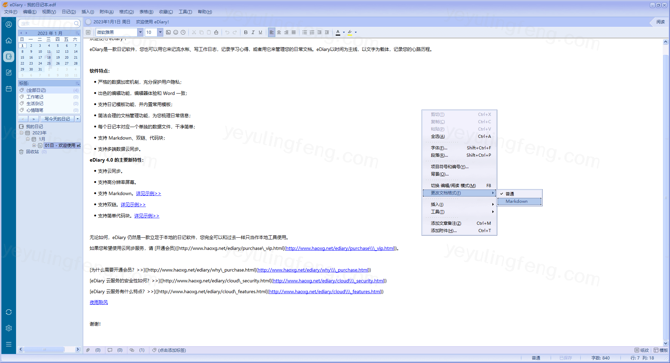Open the 标签 panel options menu

tap(77, 83)
